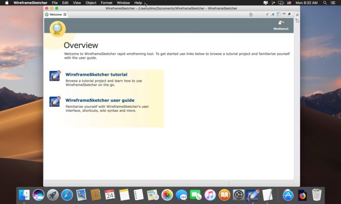The width and height of the screenshot is (341, 204).
Task: Navigate back in Welcome toolbar
Action: point(256,14)
